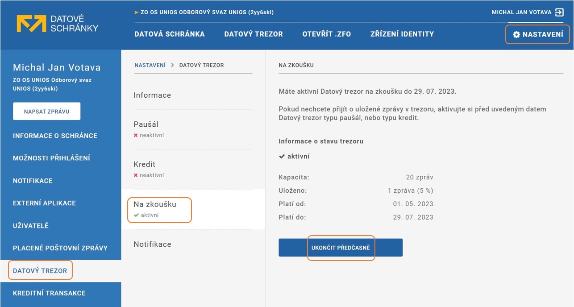Click the Na zkoušku panel heading
574x307 pixels.
pos(296,65)
